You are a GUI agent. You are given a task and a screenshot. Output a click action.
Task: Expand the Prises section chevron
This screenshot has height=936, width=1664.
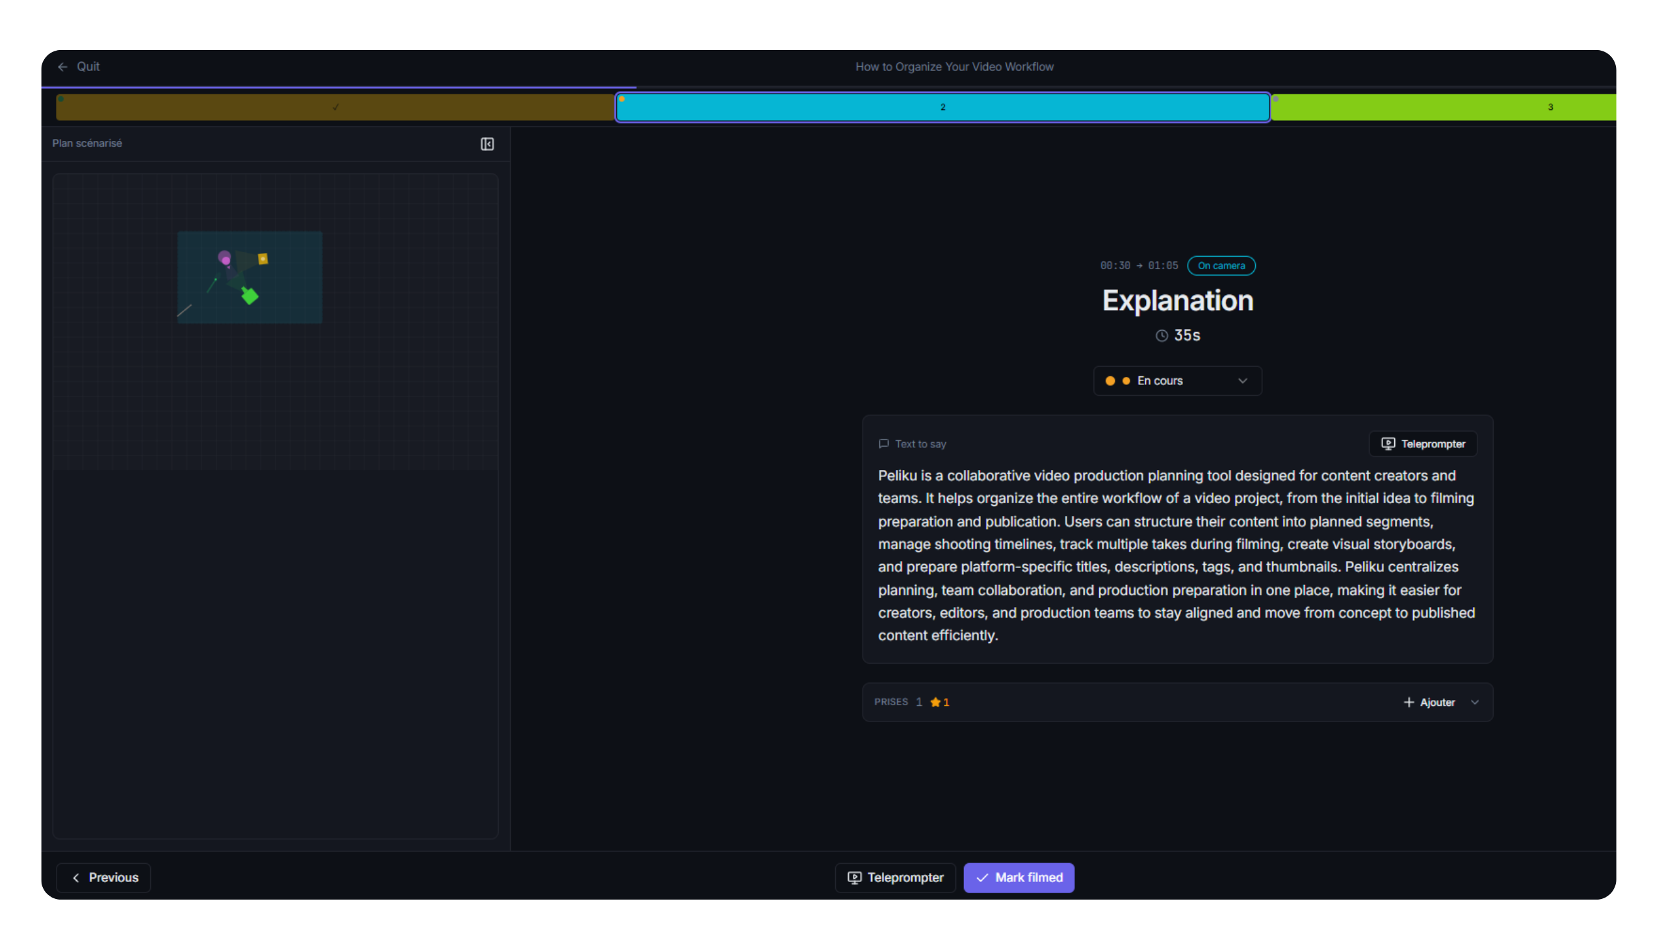click(x=1475, y=703)
